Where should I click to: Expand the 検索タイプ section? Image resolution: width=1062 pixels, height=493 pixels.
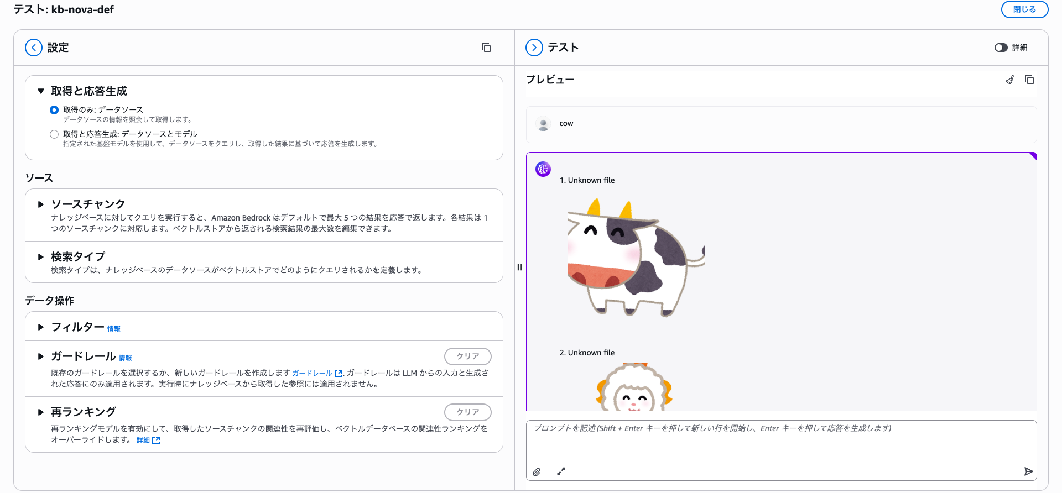tap(41, 257)
